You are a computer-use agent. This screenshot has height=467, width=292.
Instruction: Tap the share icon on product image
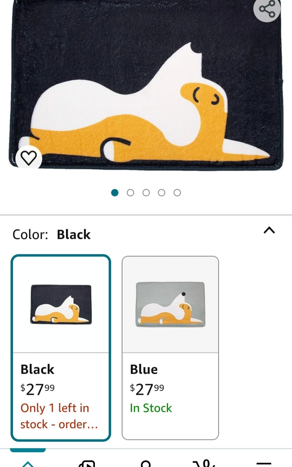(x=267, y=9)
